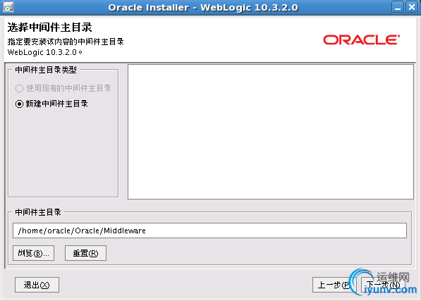This screenshot has width=421, height=301.
Task: Click the ORACLE logo
Action: (x=361, y=39)
